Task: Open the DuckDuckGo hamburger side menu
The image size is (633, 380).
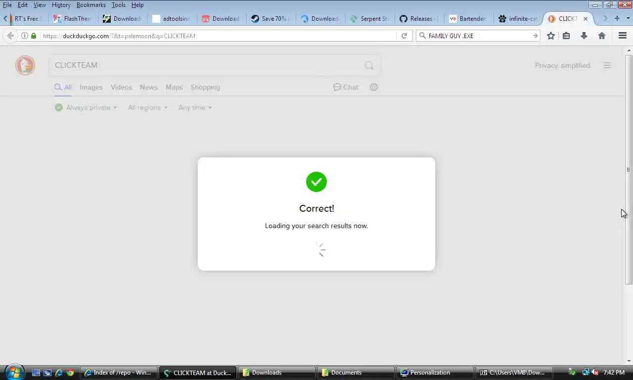Action: click(x=607, y=65)
